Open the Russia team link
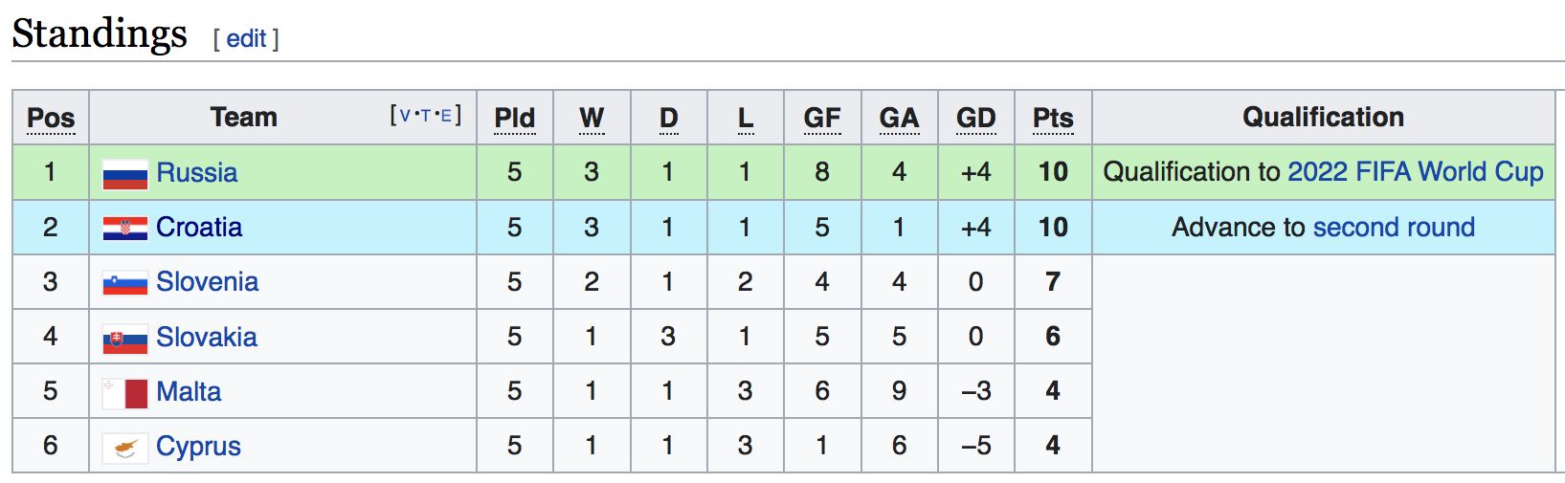Image resolution: width=1565 pixels, height=483 pixels. 196,172
